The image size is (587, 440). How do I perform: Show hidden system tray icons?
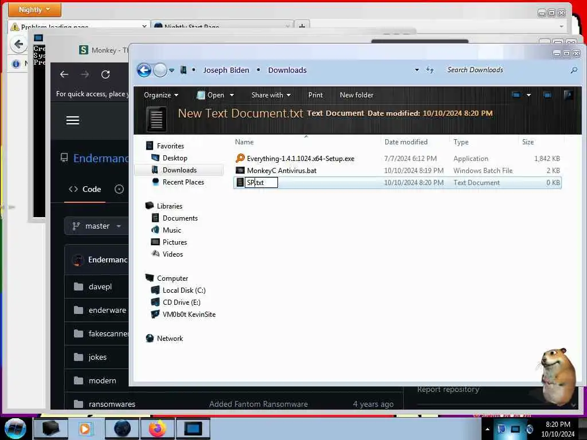point(487,429)
